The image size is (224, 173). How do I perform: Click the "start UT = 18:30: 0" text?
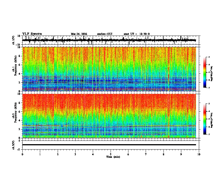[x=137, y=34]
